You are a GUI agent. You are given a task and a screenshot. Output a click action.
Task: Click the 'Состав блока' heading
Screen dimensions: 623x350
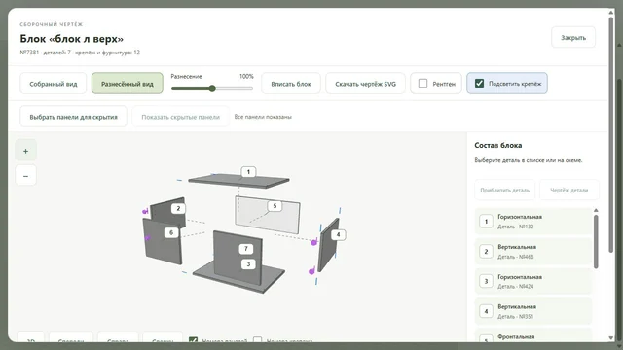coord(498,145)
